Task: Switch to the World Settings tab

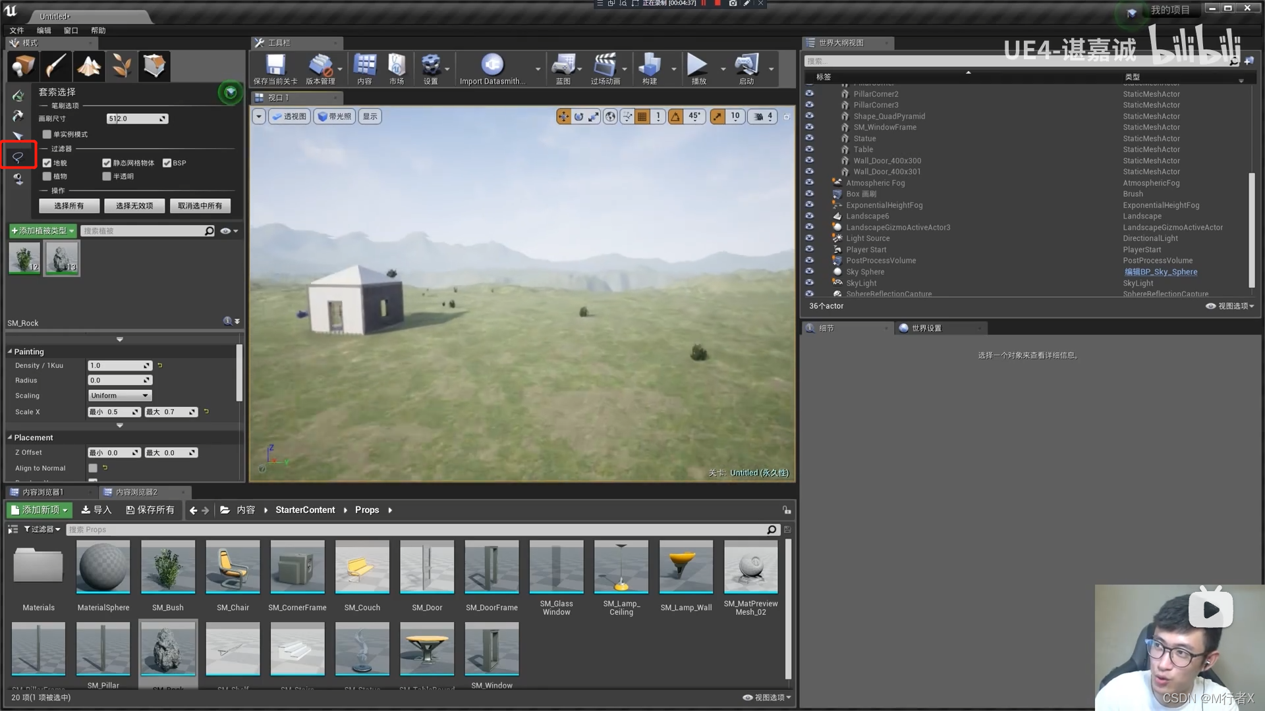Action: (x=926, y=328)
